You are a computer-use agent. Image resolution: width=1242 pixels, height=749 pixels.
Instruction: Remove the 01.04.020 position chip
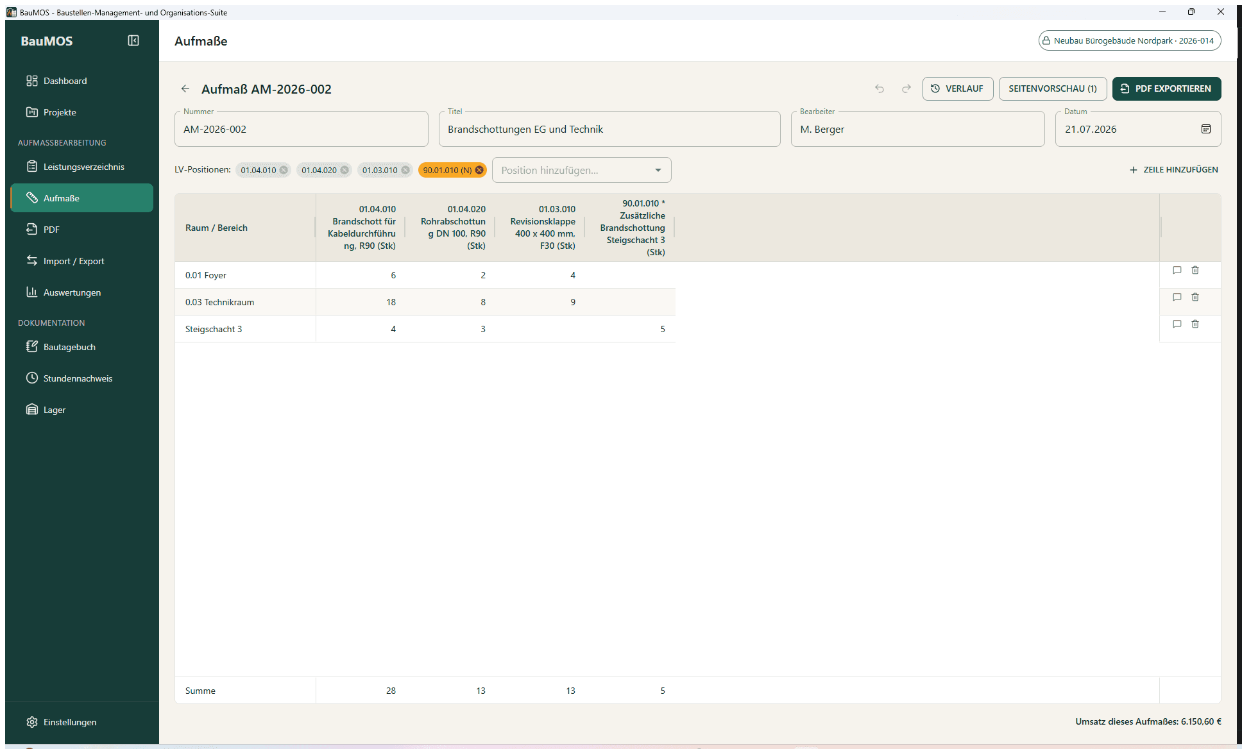pyautogui.click(x=345, y=170)
